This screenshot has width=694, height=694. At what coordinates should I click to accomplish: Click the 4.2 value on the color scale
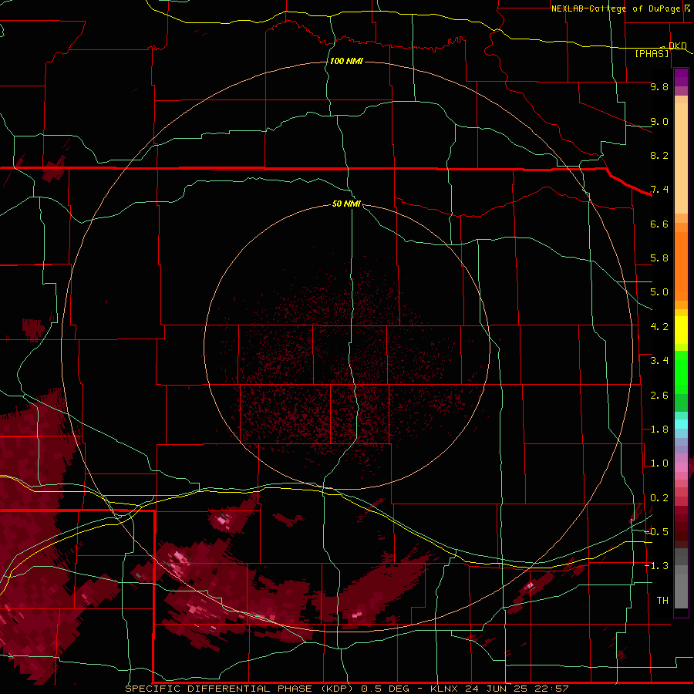point(659,327)
